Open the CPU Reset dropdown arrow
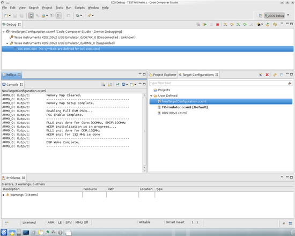 (x=262, y=25)
